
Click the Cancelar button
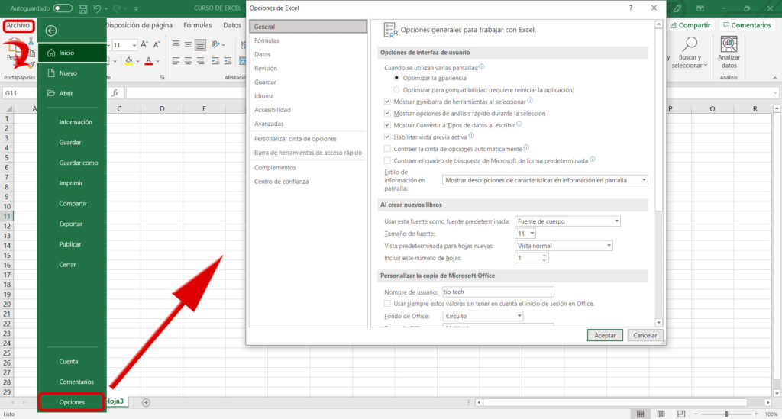pos(645,335)
